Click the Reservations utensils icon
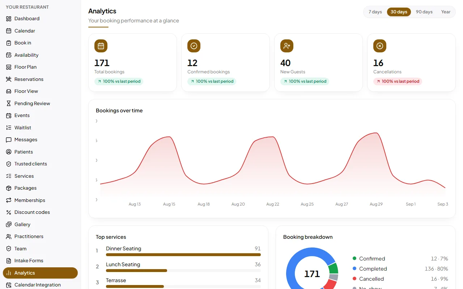The width and height of the screenshot is (463, 289). click(x=9, y=79)
